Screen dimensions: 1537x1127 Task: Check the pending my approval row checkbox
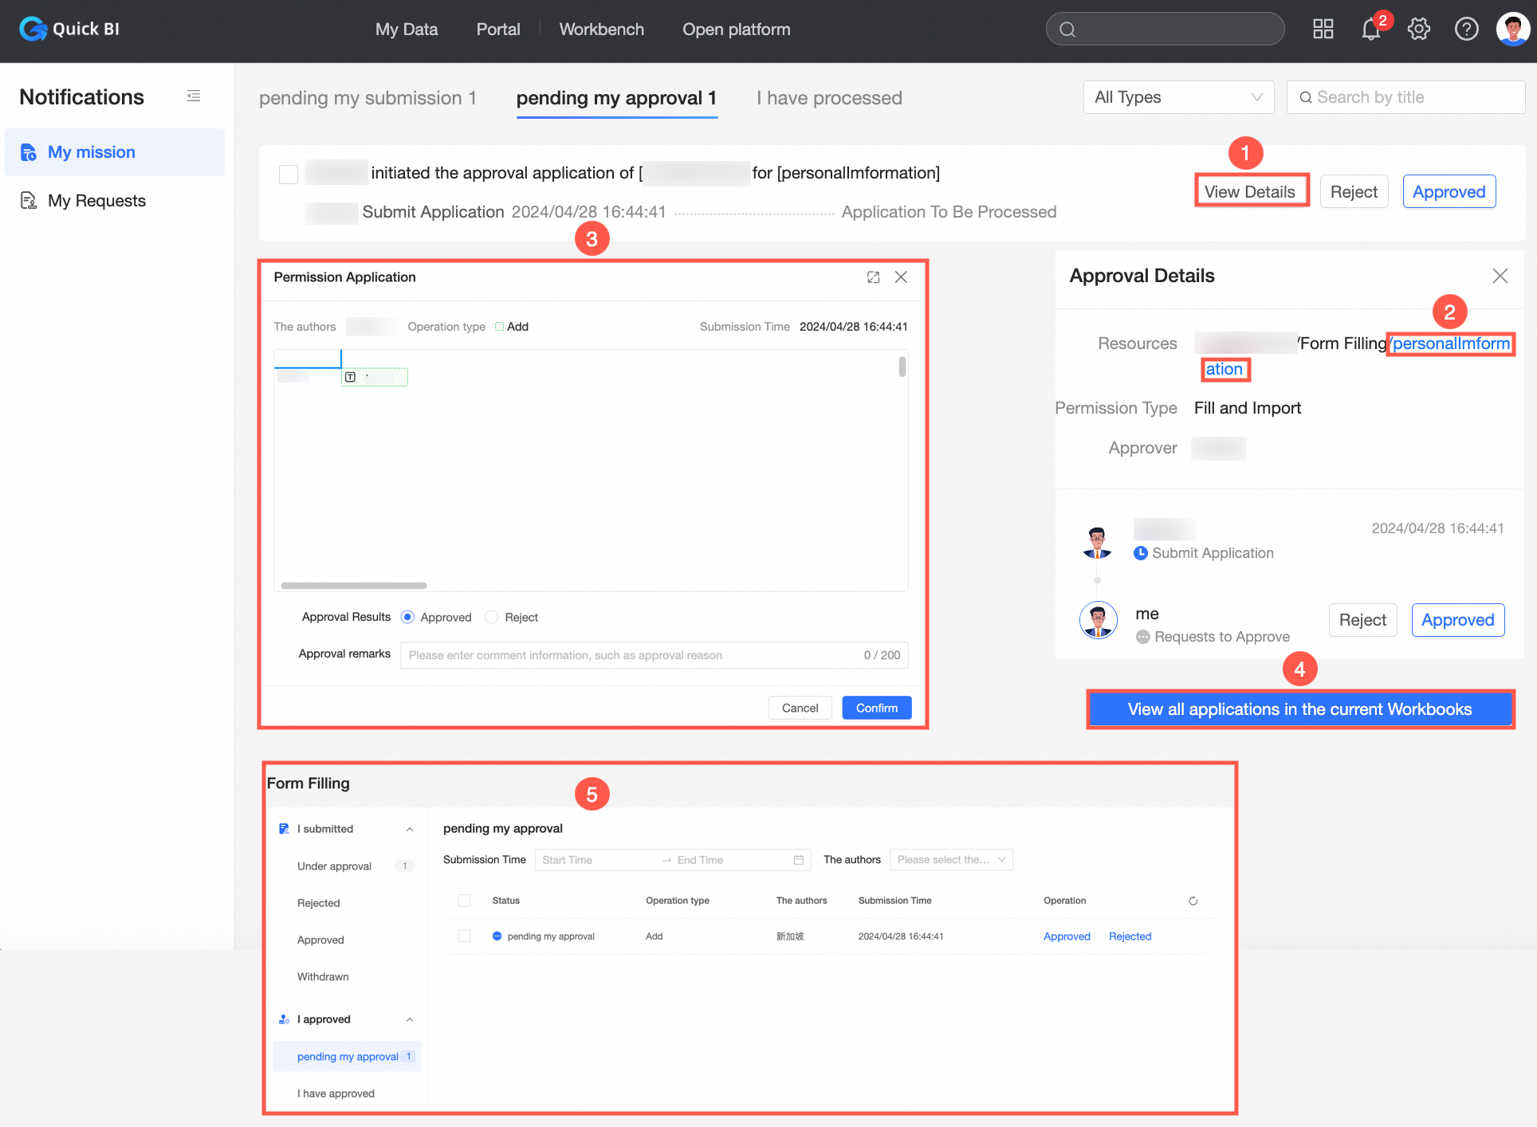click(464, 937)
